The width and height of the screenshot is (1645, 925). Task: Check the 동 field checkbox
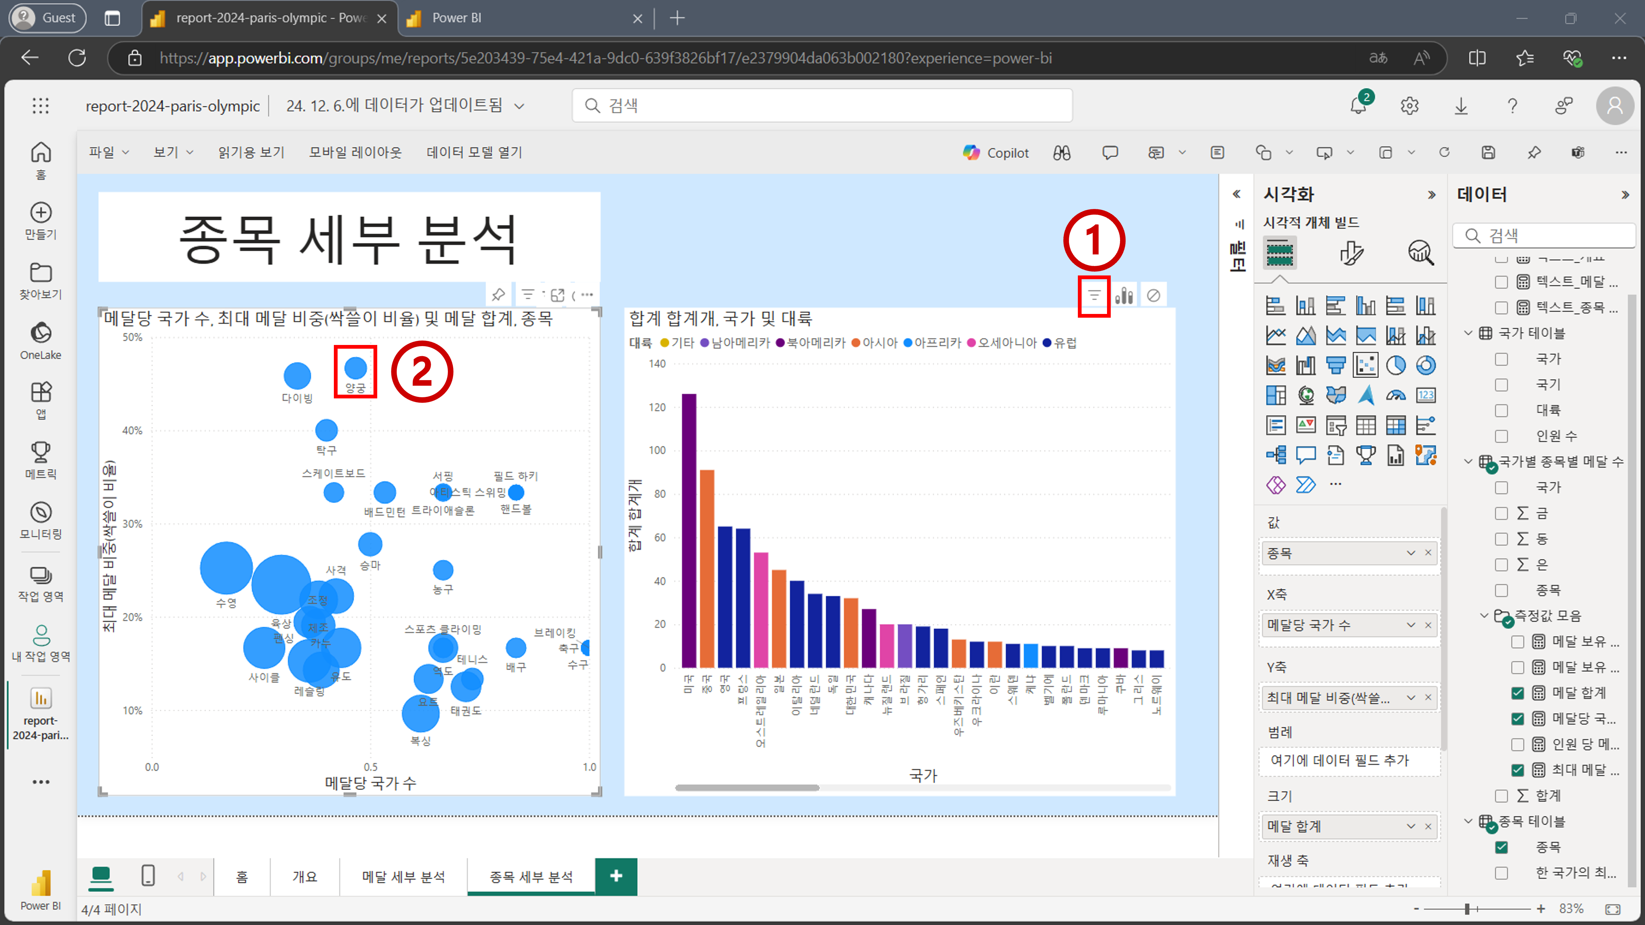(x=1501, y=539)
